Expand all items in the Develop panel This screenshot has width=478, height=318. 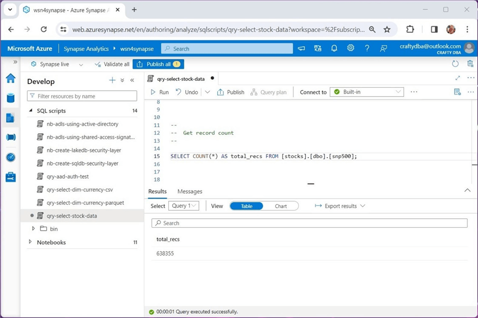122,80
